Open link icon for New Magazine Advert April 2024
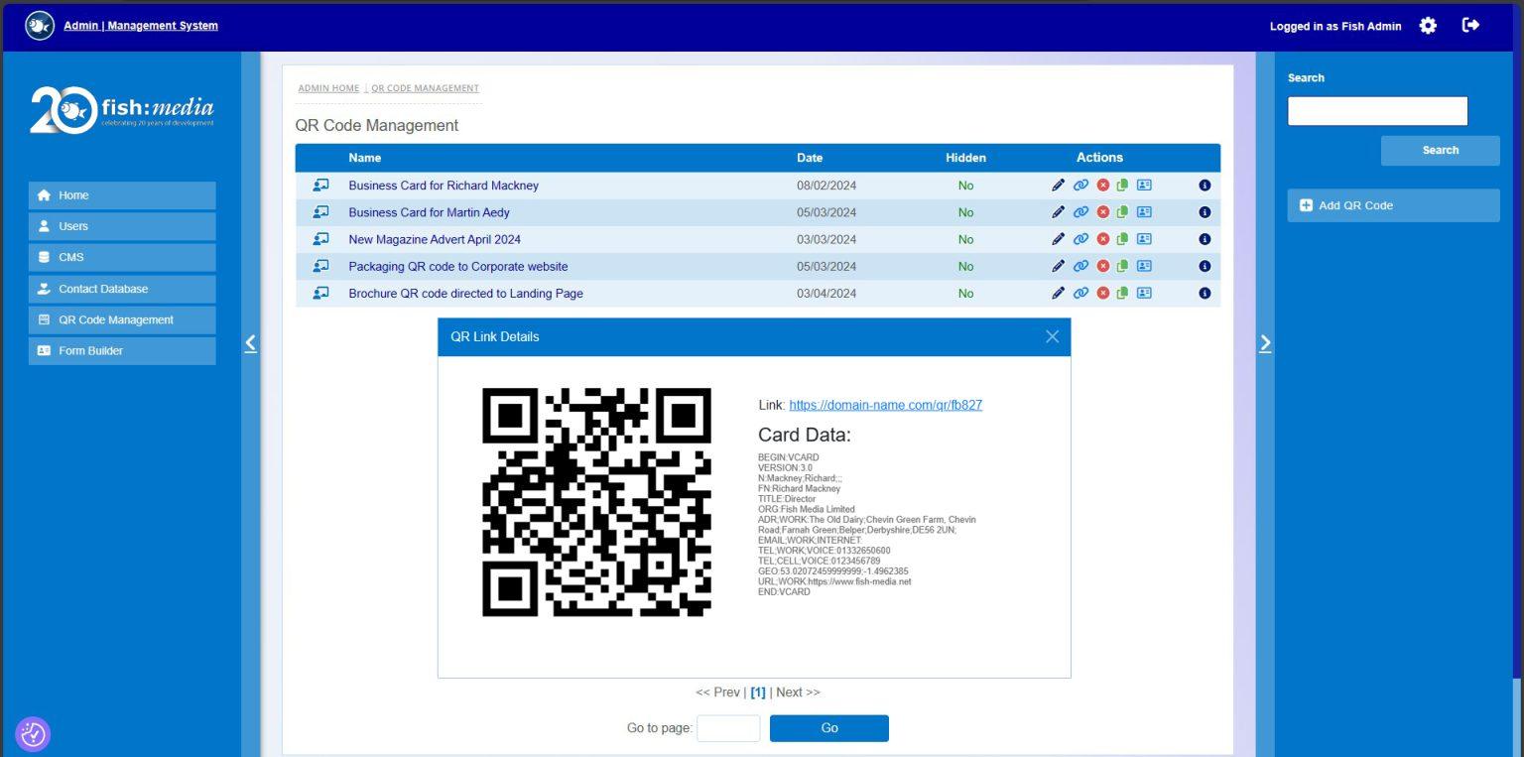The width and height of the screenshot is (1524, 757). [x=1080, y=239]
